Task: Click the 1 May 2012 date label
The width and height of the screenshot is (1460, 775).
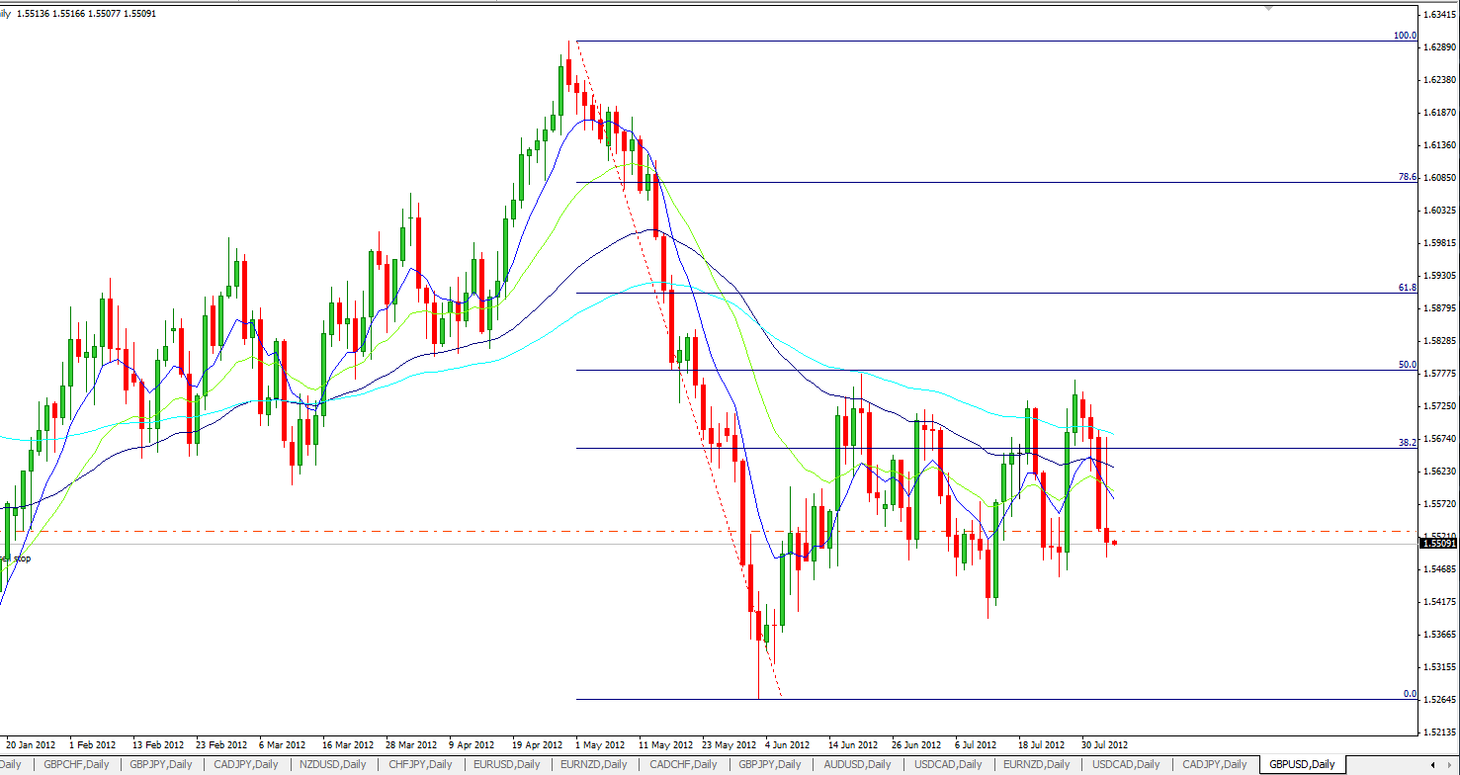Action: pos(601,744)
